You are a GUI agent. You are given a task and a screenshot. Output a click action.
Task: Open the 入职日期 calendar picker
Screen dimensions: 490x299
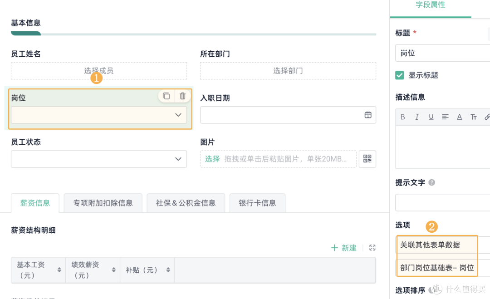(x=368, y=115)
